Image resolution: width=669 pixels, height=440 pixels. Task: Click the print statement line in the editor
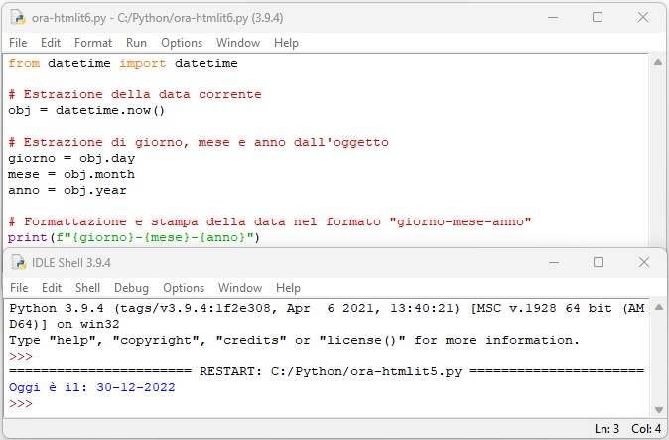[133, 237]
